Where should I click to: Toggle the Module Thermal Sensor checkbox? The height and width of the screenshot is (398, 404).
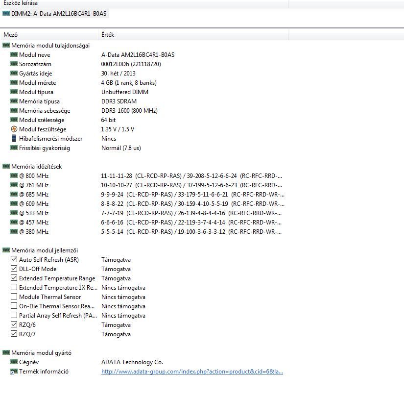[x=14, y=297]
